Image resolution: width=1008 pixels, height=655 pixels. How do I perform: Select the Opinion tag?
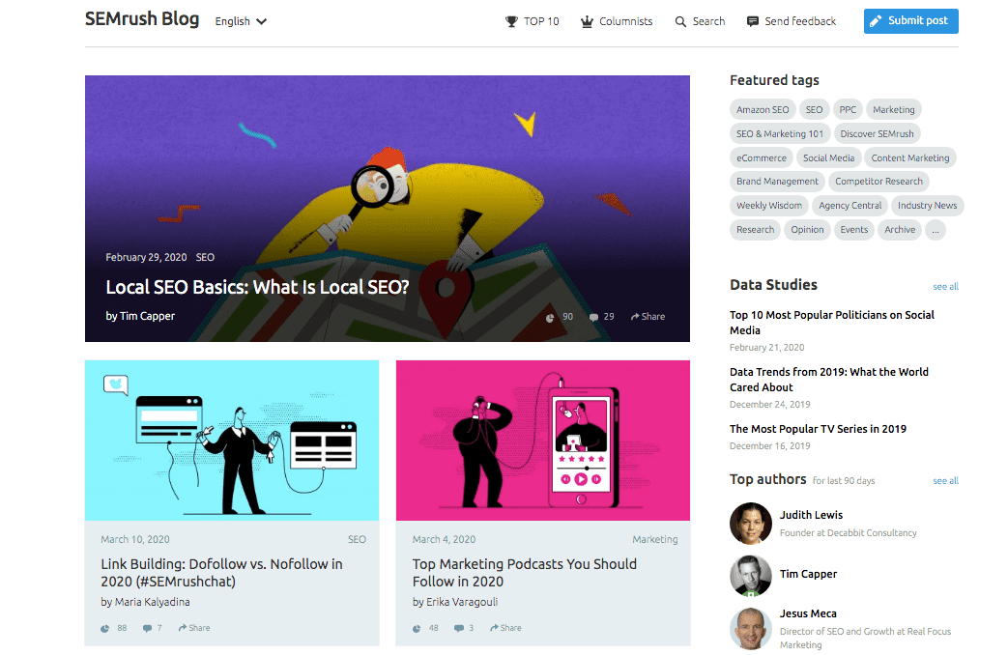[807, 230]
